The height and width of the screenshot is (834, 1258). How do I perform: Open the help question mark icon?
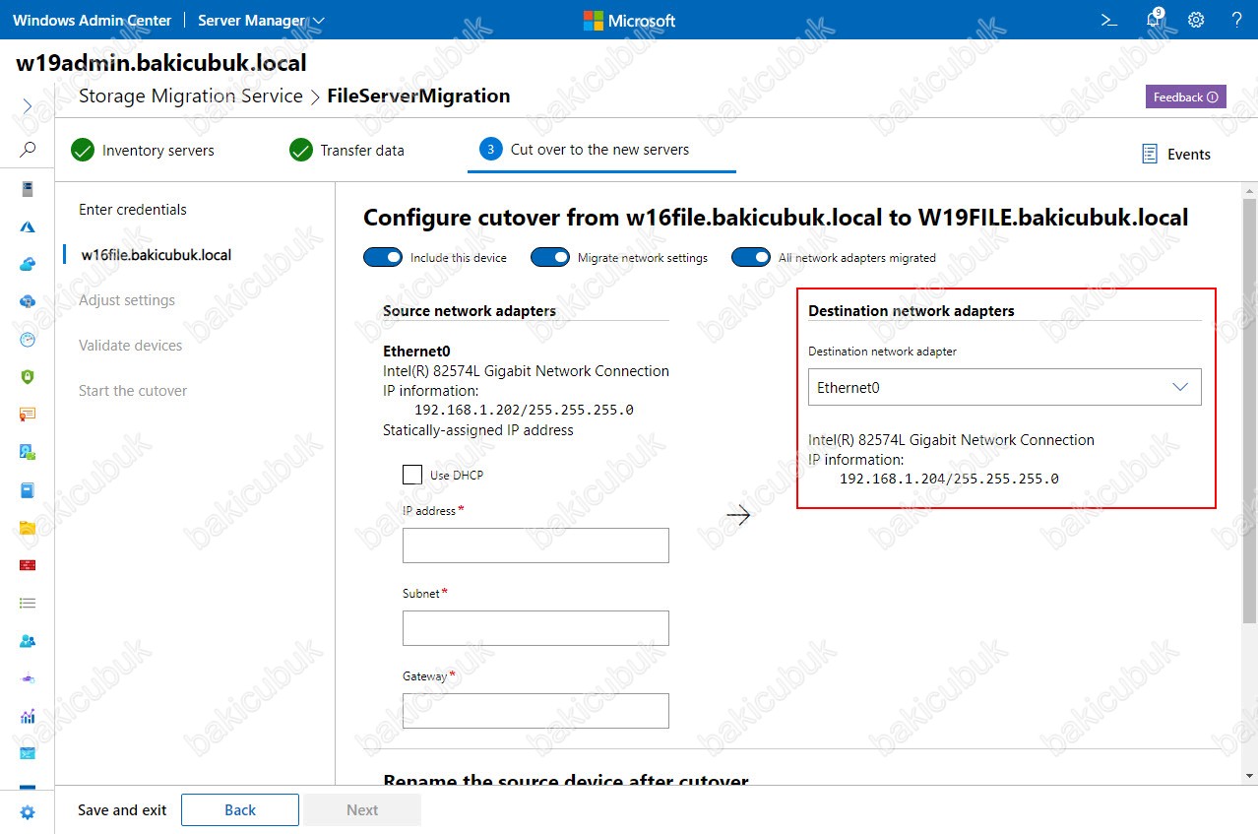[1236, 20]
